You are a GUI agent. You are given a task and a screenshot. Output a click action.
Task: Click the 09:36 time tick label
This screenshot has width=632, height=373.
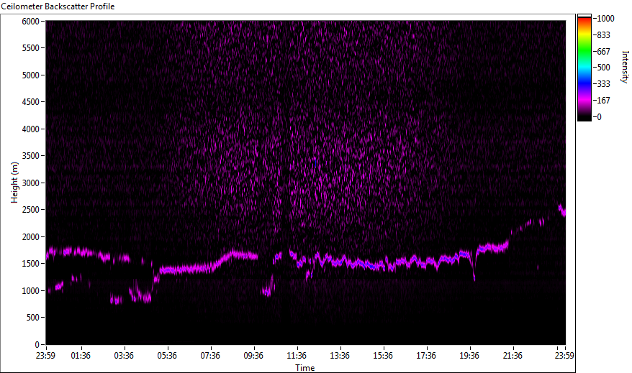(x=253, y=356)
